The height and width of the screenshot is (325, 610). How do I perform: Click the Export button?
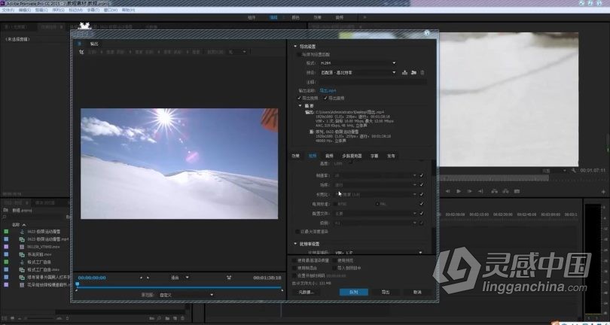tap(385, 292)
